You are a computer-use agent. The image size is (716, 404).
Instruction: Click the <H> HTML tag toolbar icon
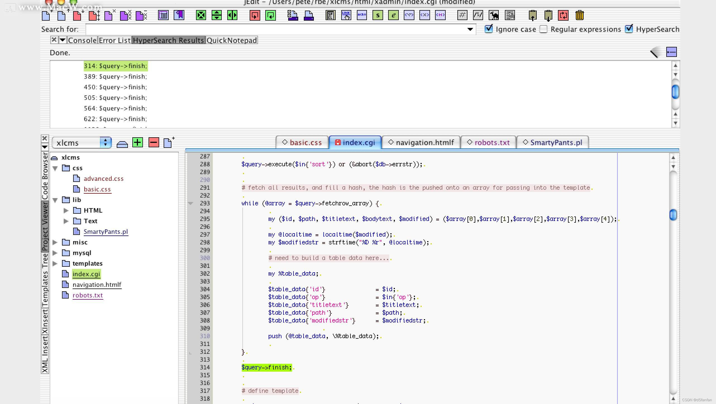click(440, 16)
